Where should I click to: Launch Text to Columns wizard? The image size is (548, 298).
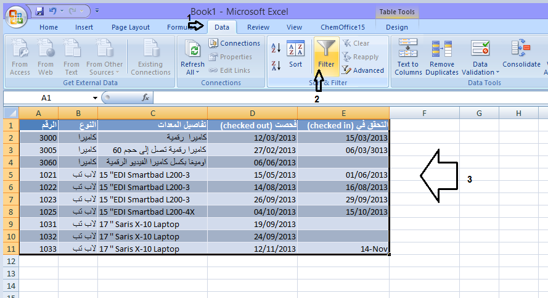pyautogui.click(x=408, y=57)
